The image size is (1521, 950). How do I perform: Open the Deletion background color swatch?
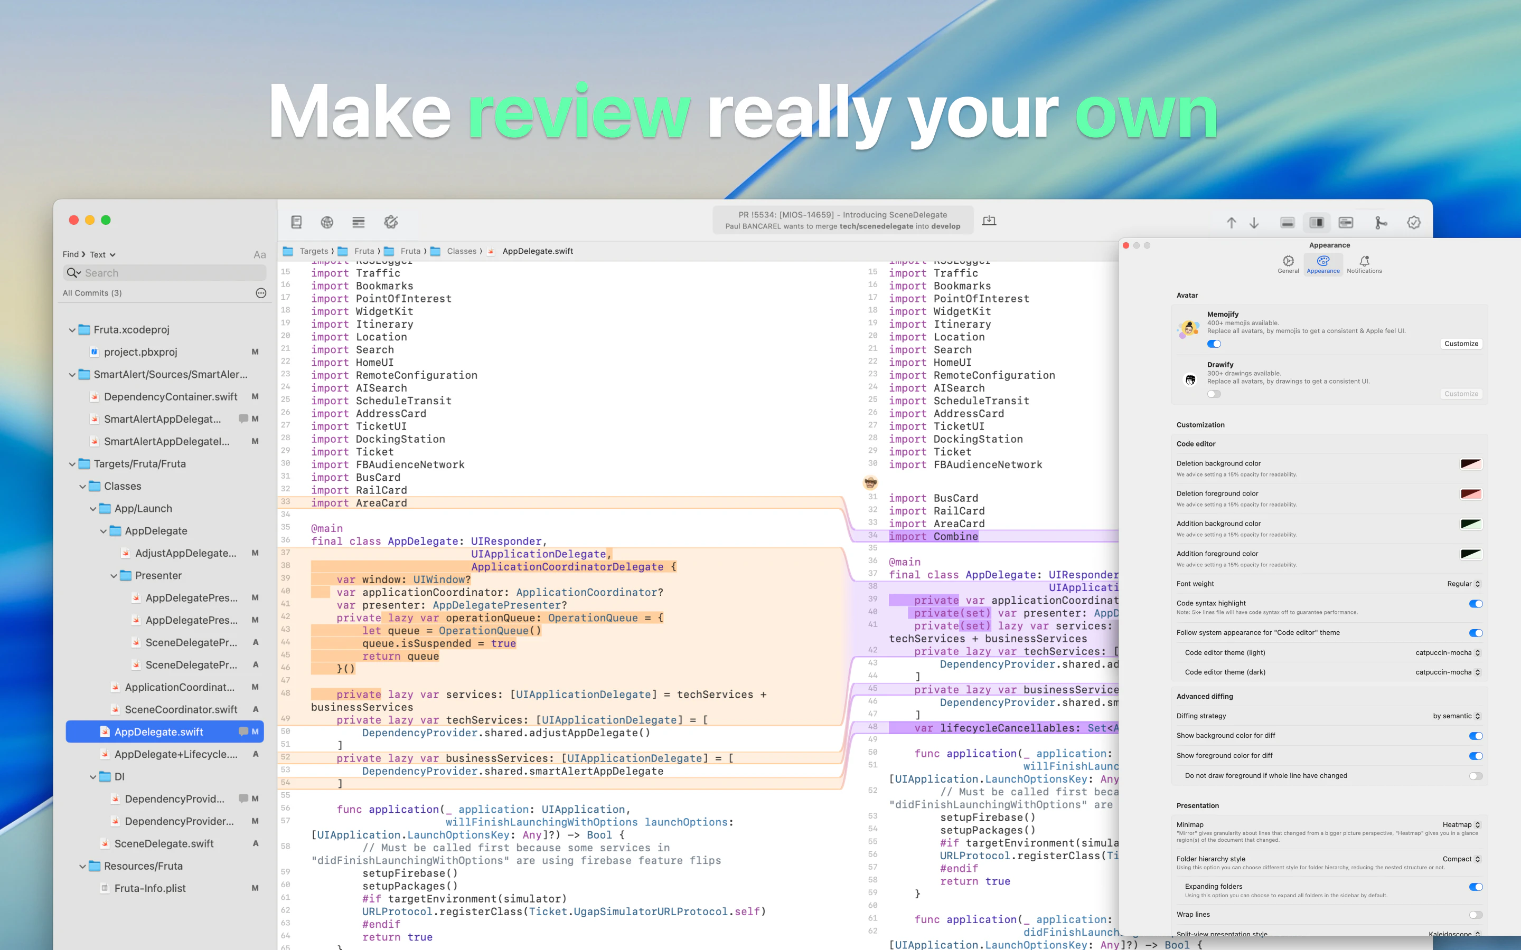tap(1471, 464)
